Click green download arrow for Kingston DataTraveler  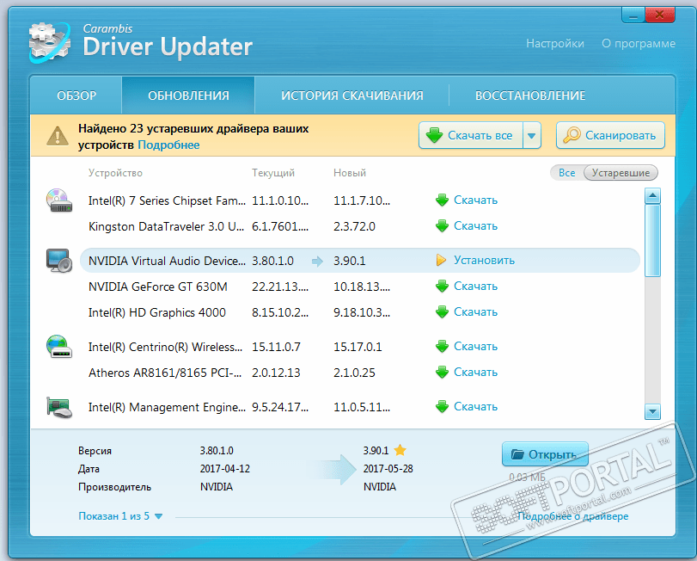coord(442,226)
